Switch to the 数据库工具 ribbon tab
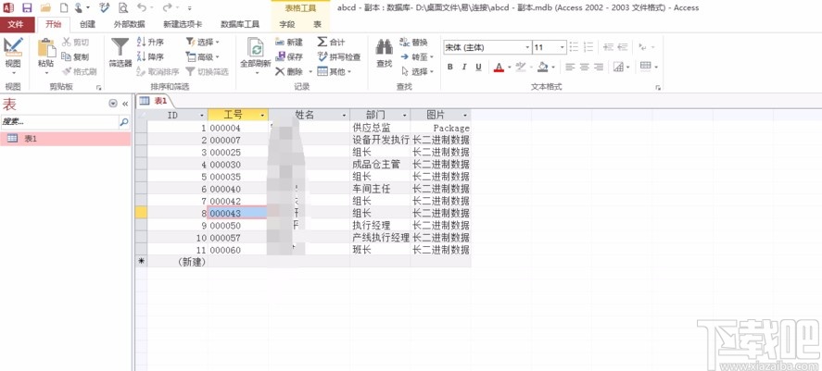Viewport: 822px width, 371px height. tap(240, 24)
